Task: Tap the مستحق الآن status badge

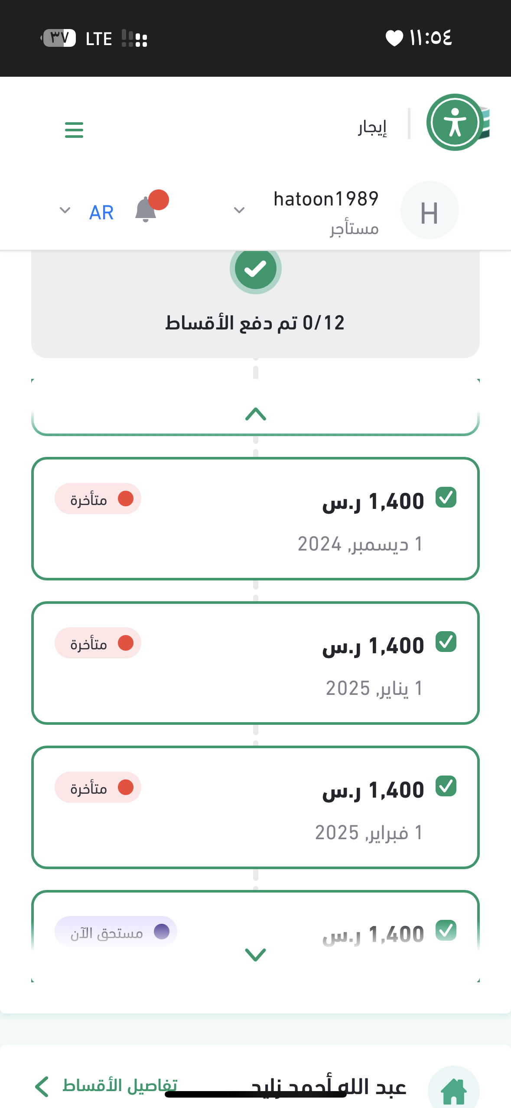Action: [116, 932]
